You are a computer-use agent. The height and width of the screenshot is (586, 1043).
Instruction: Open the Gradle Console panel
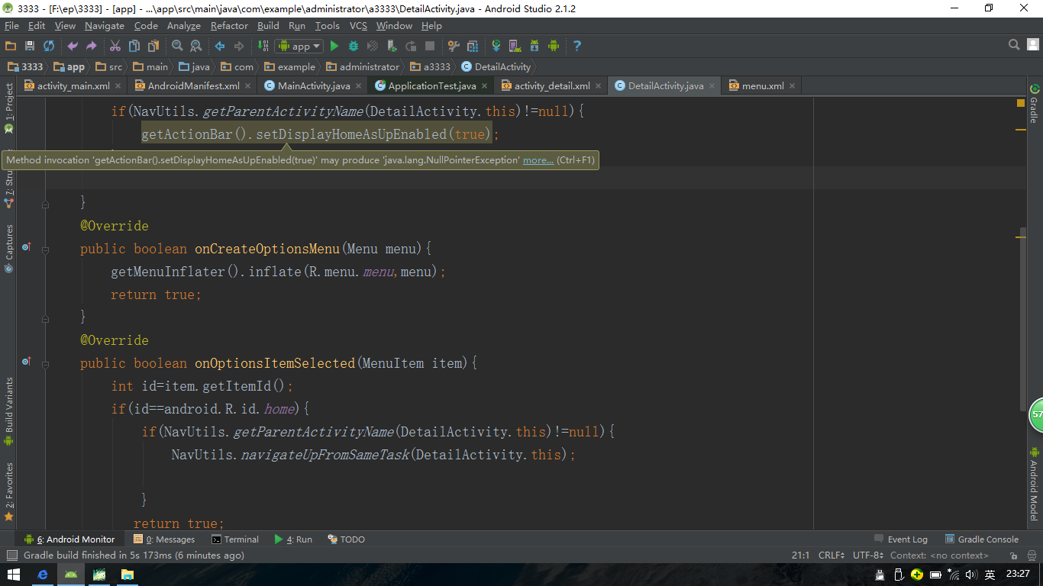pos(982,539)
